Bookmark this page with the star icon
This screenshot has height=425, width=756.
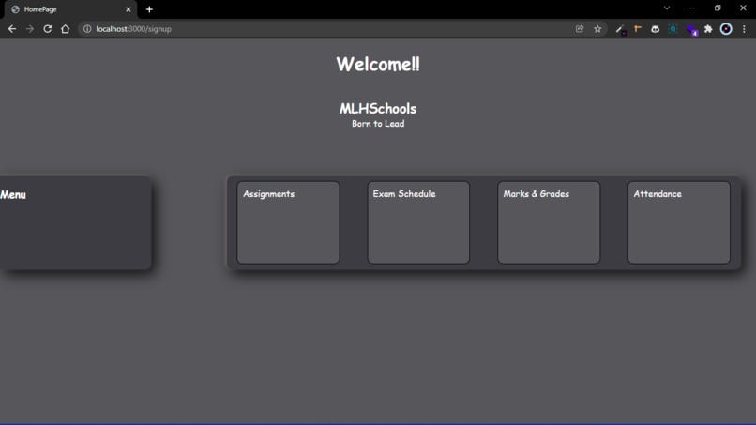point(597,29)
